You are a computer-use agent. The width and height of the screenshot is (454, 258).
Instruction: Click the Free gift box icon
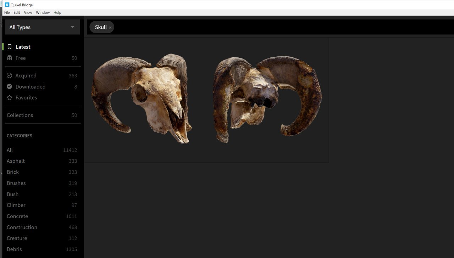click(x=10, y=58)
